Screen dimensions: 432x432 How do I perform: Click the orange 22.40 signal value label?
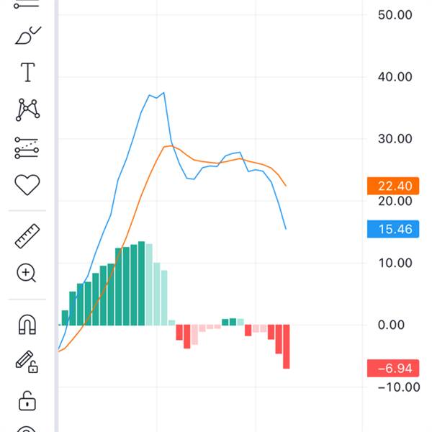coord(393,186)
